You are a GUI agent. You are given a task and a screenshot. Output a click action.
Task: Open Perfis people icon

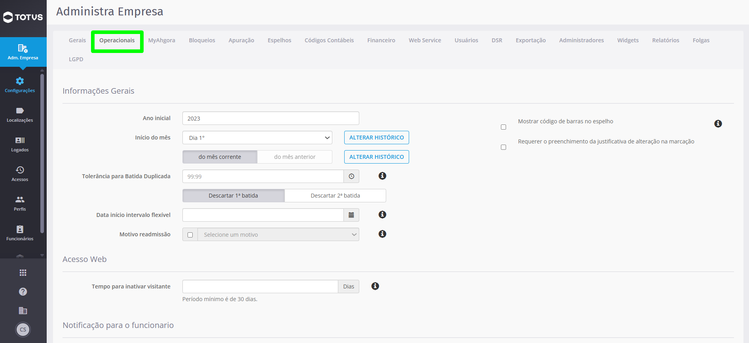20,200
